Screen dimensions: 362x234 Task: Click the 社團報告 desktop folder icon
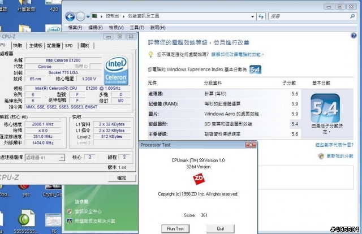[x=26, y=6]
